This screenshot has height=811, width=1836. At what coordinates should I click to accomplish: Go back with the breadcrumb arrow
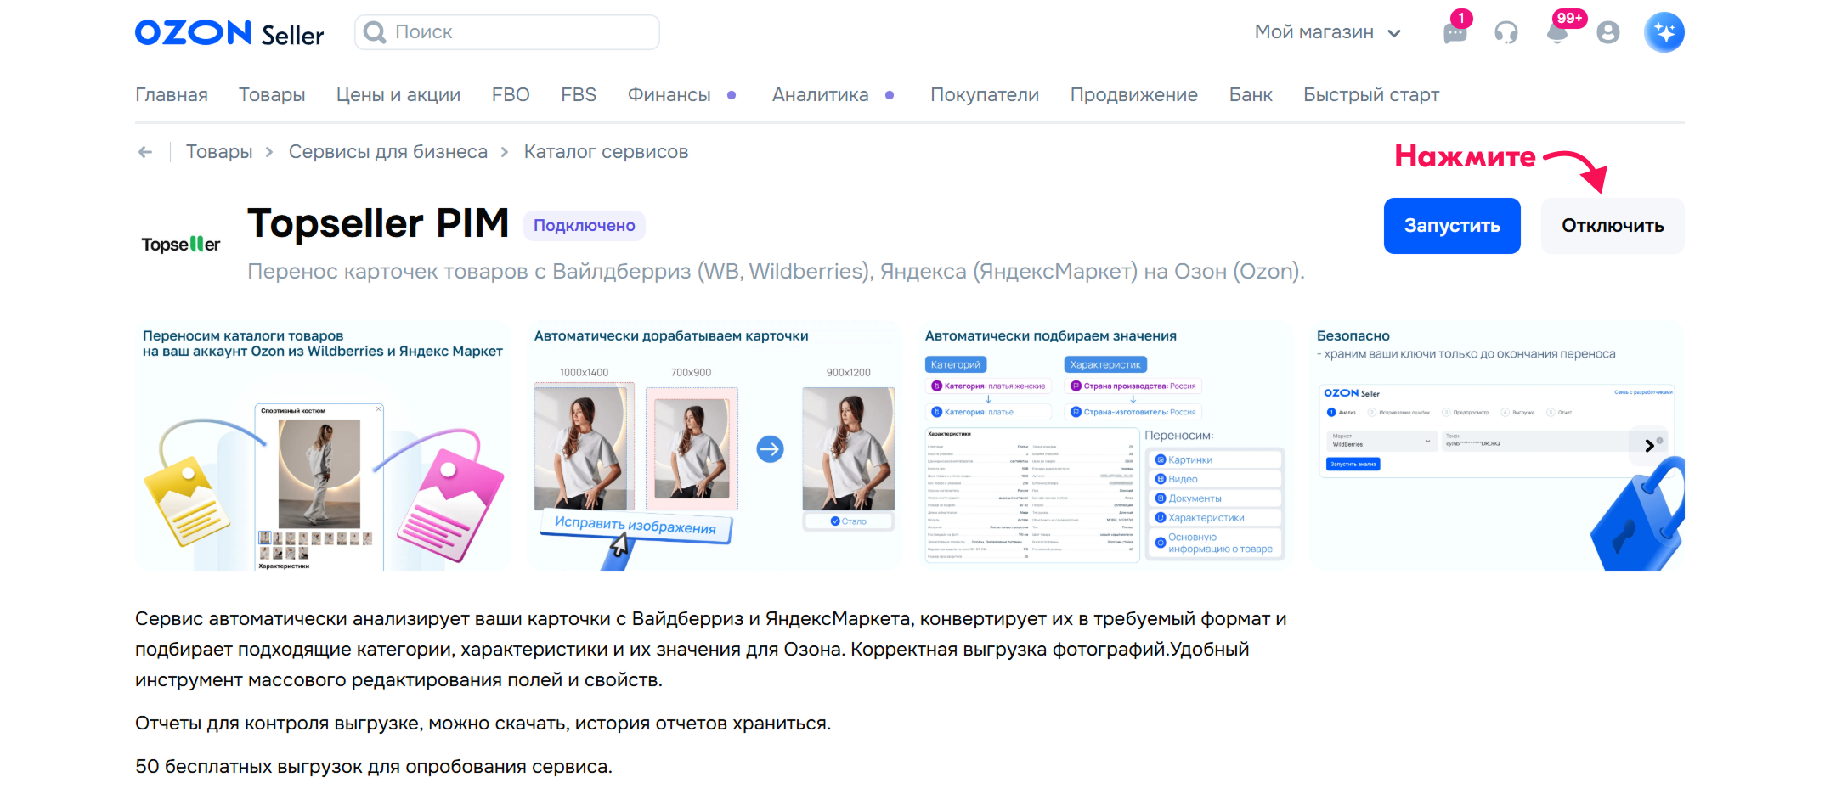(x=145, y=152)
